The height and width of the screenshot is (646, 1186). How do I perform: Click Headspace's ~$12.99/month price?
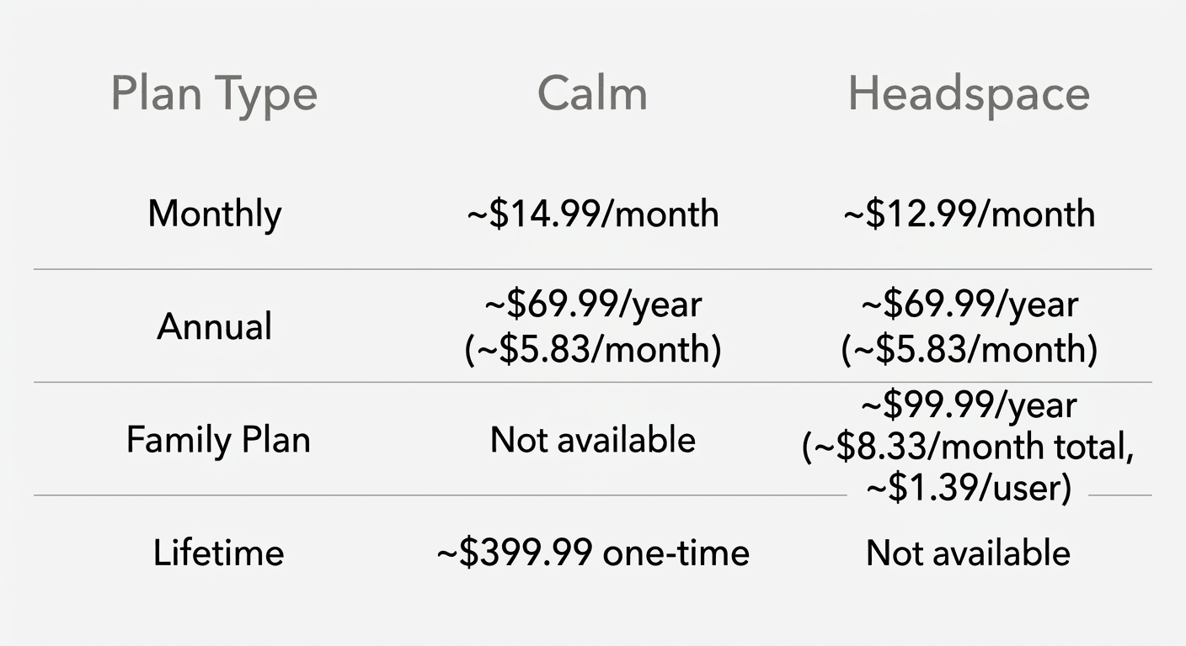pyautogui.click(x=969, y=214)
